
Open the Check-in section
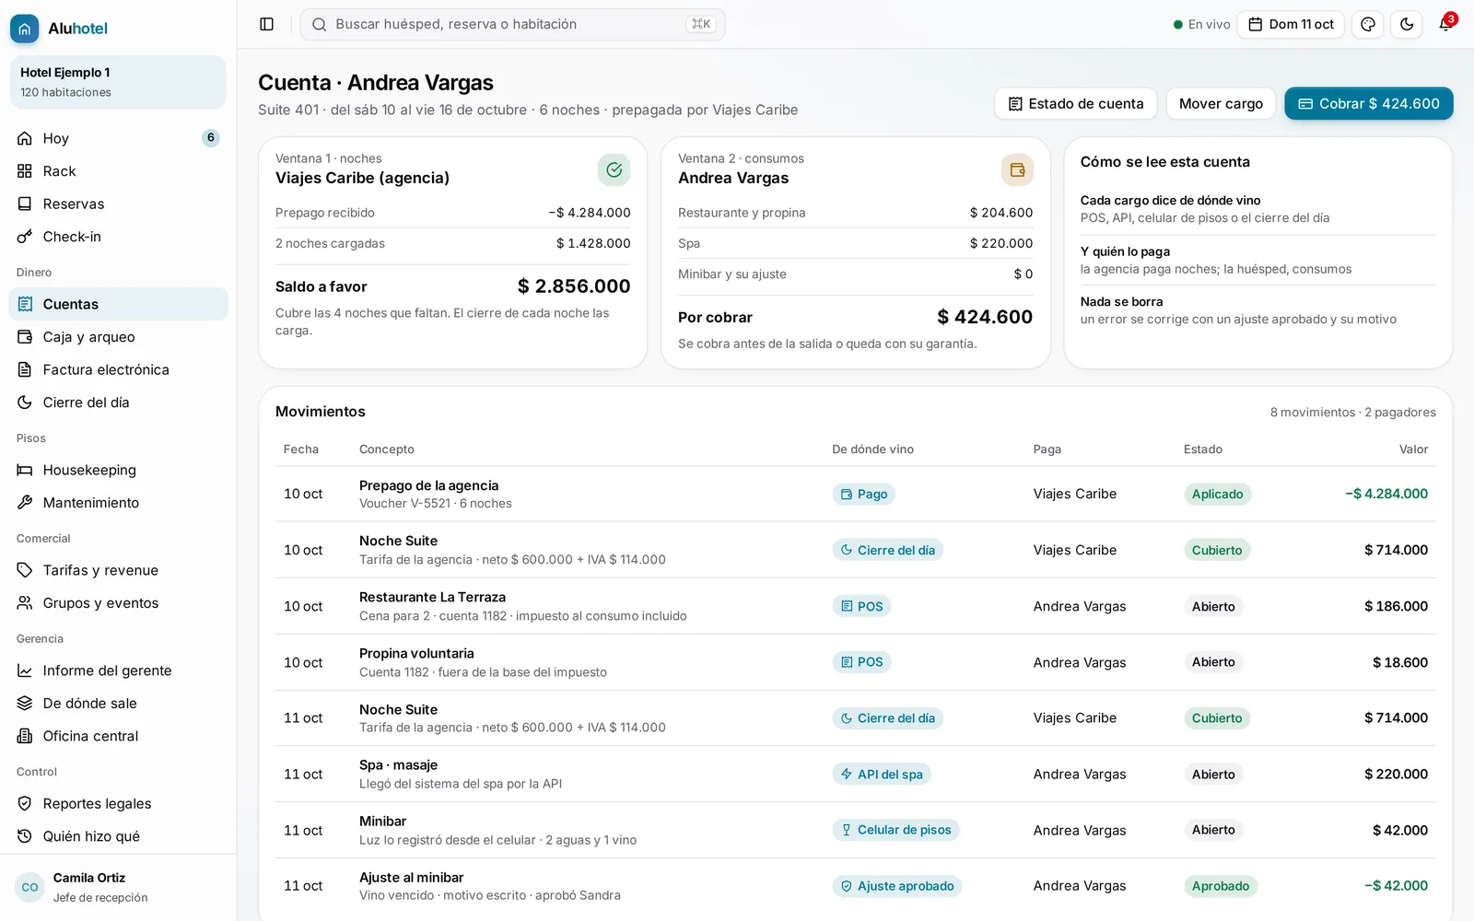pos(118,237)
